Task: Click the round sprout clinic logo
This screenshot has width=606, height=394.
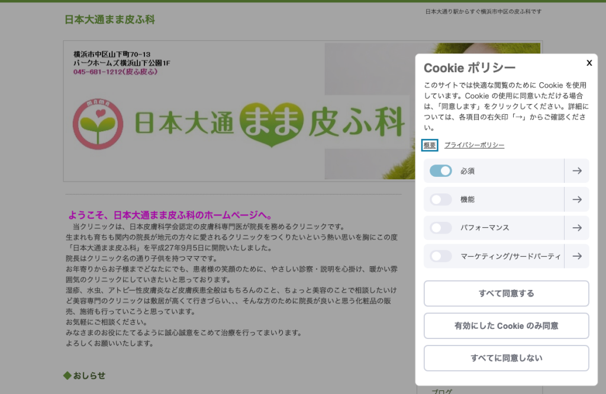Action: 98,124
